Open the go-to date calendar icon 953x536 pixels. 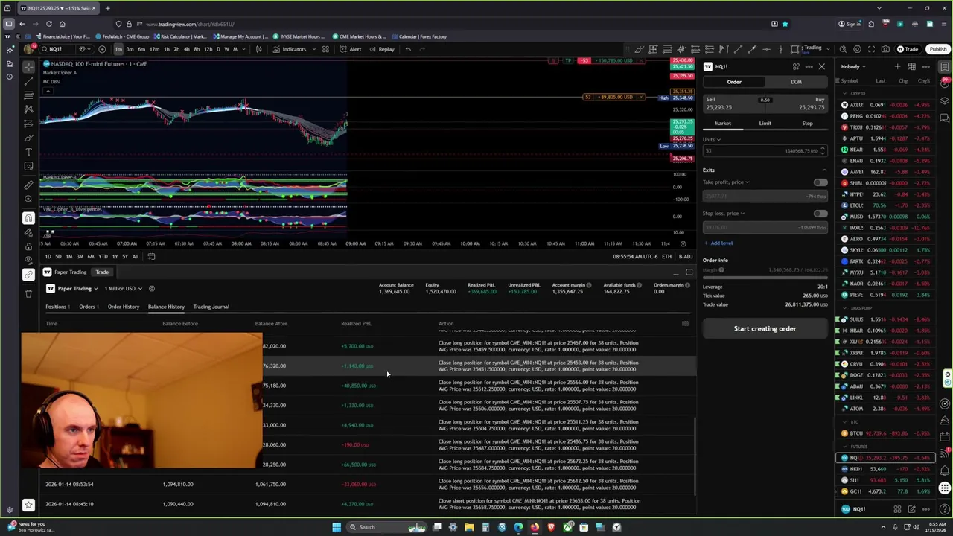151,257
